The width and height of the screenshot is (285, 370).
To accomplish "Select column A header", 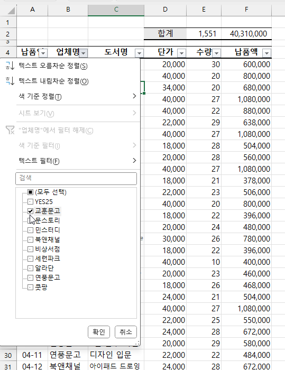I will click(x=32, y=10).
